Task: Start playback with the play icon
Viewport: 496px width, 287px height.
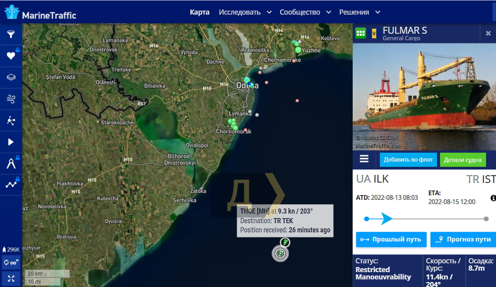Action: 11,142
